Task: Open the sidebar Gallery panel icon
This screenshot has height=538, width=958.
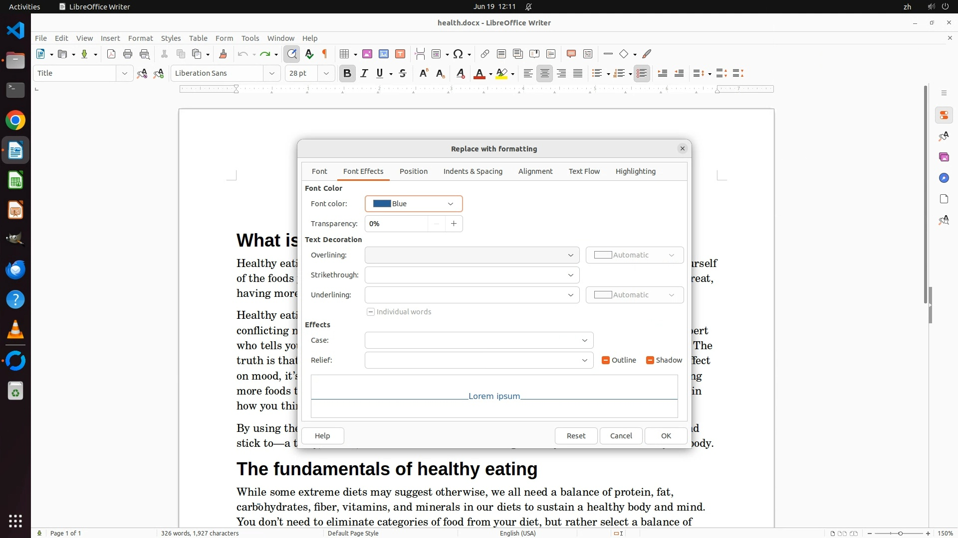Action: pos(944,157)
